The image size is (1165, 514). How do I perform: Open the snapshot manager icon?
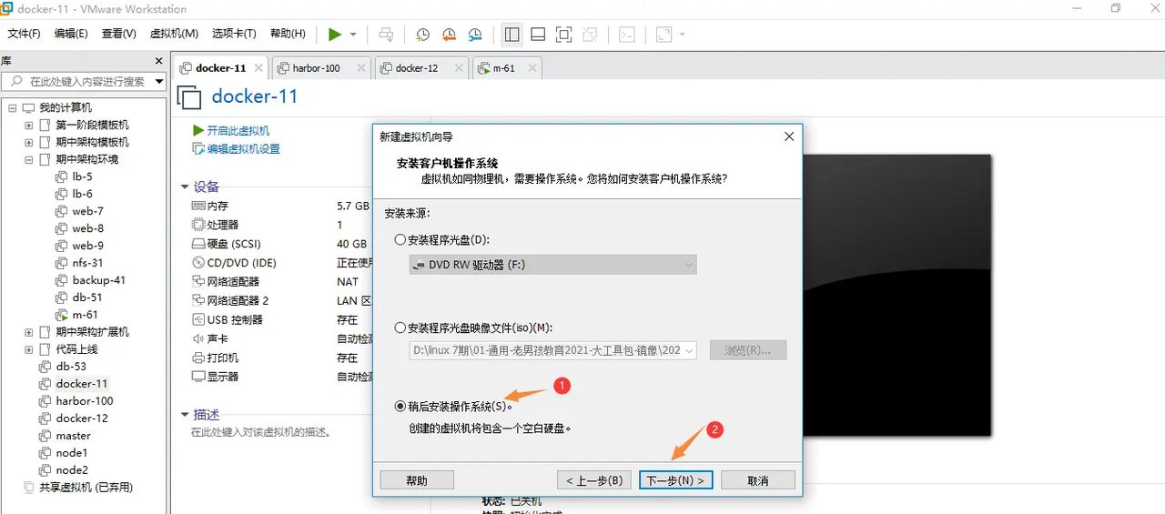(475, 35)
